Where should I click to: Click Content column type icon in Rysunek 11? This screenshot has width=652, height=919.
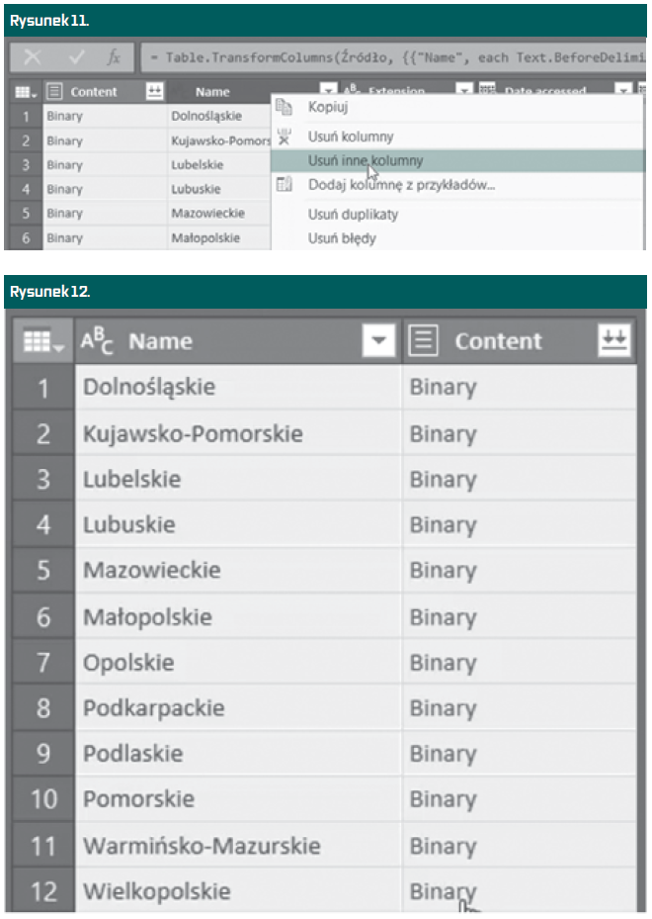point(54,91)
